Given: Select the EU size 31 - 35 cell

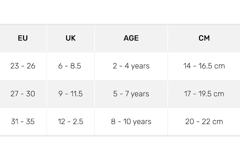Looking at the screenshot, I should pyautogui.click(x=23, y=122).
